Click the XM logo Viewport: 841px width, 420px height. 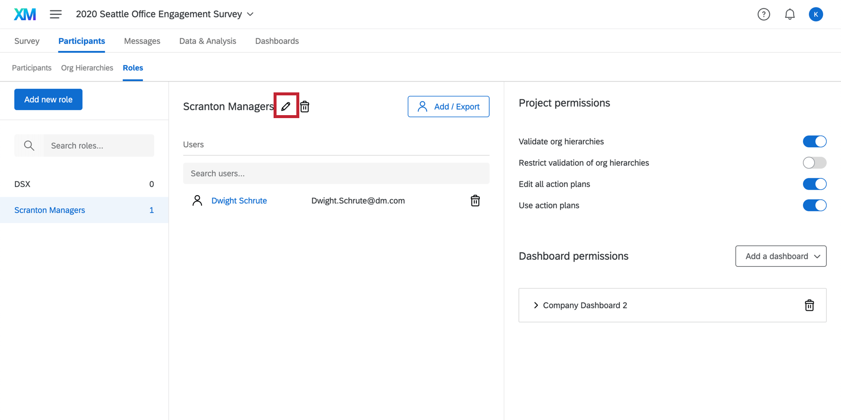pos(25,14)
